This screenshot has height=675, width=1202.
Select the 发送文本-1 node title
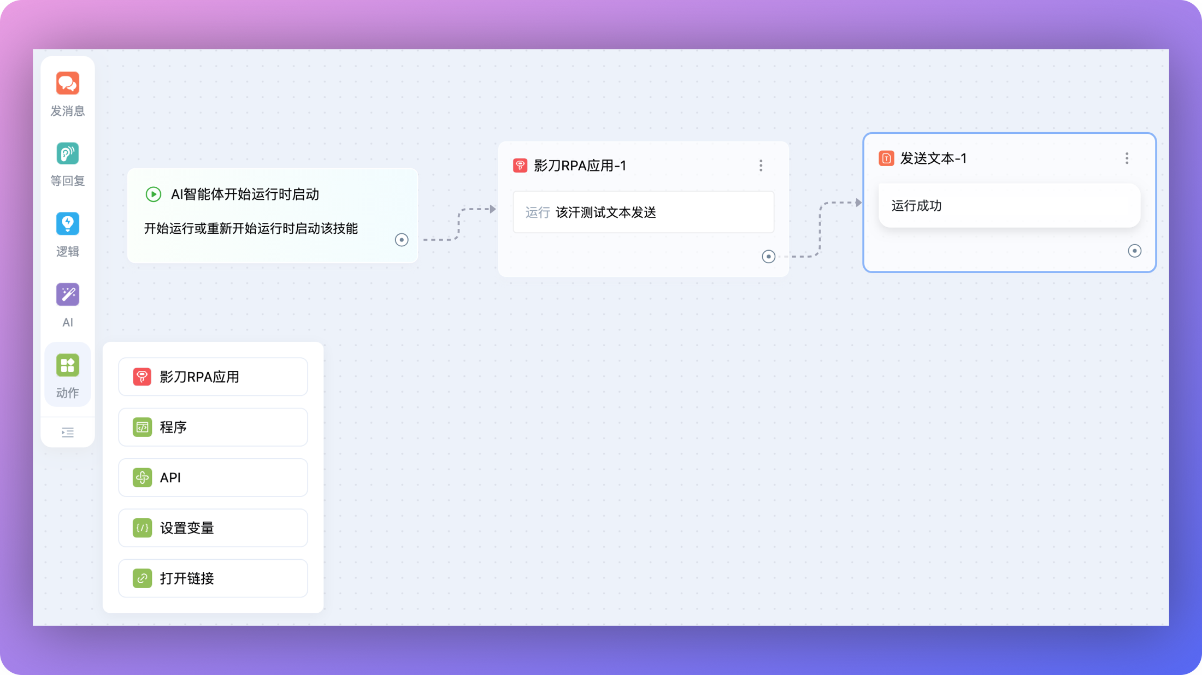pos(934,158)
